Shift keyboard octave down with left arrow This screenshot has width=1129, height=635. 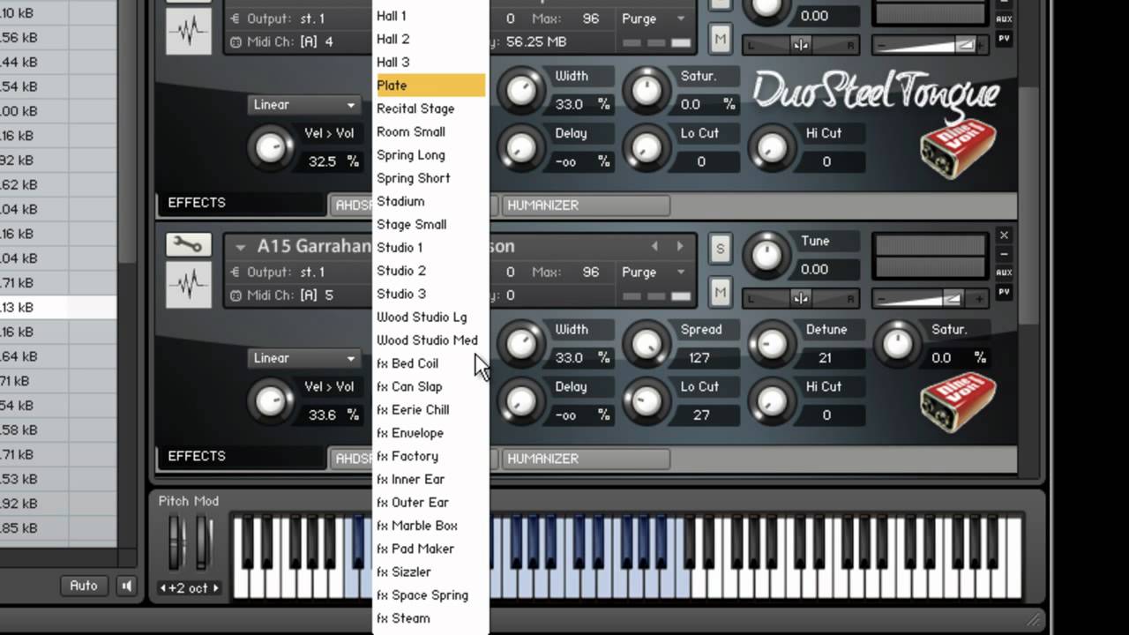coord(163,588)
